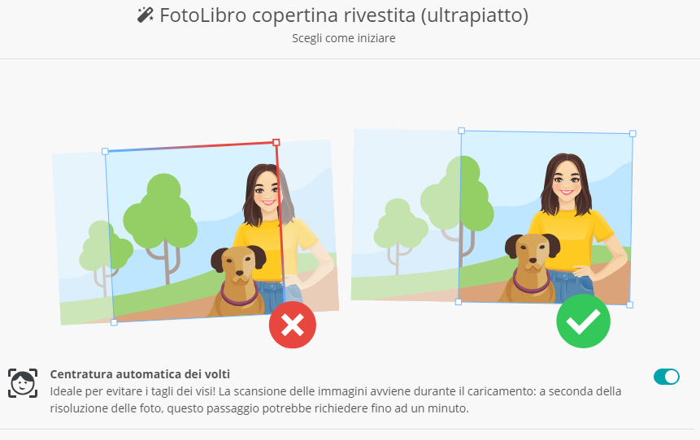Click the dog in the left example image
Viewport: 700px width, 440px height.
238,280
